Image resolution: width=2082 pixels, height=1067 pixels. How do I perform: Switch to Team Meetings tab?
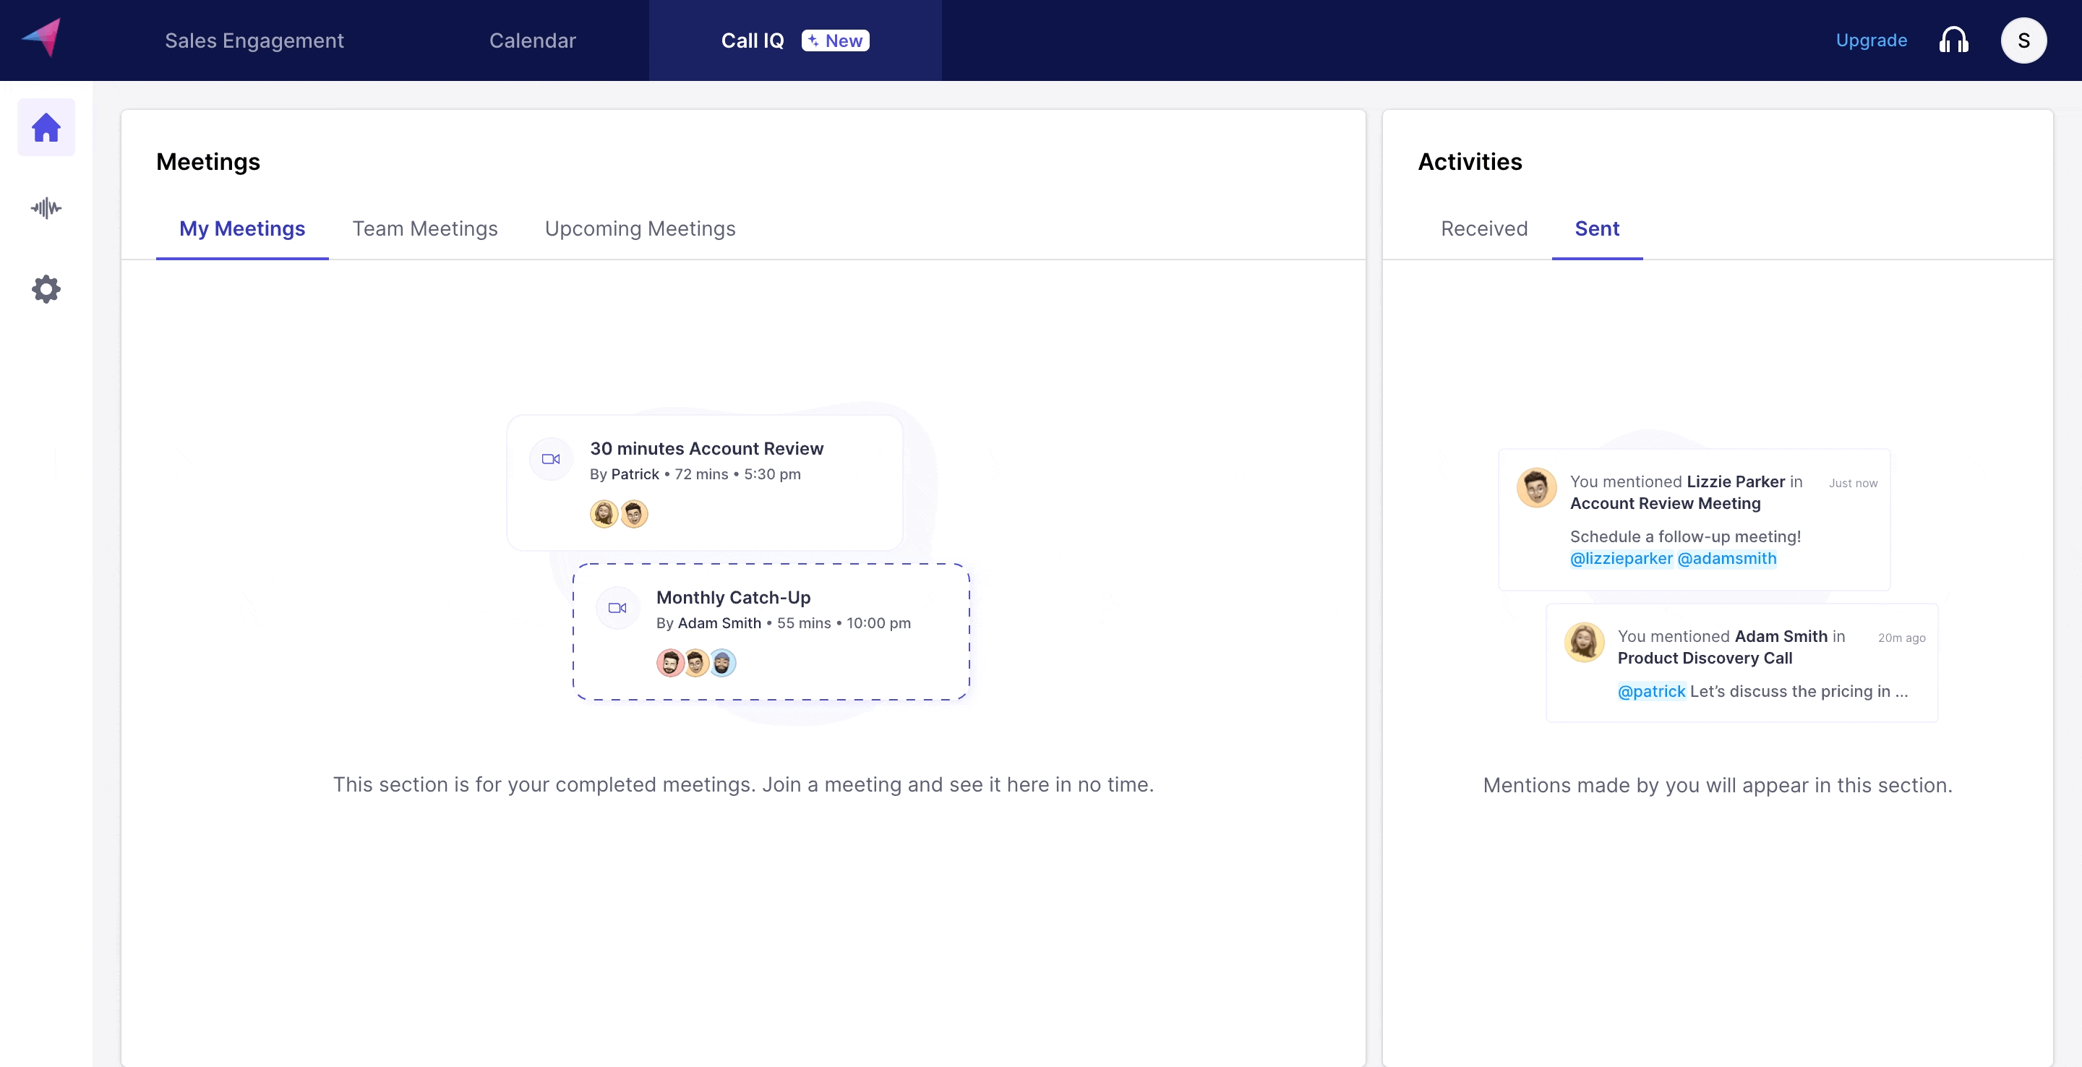(x=424, y=228)
